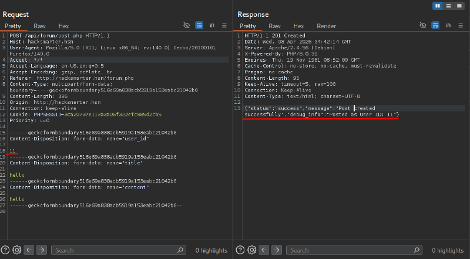The width and height of the screenshot is (470, 259).
Task: Open search settings gear below Response panel
Action: [252, 250]
